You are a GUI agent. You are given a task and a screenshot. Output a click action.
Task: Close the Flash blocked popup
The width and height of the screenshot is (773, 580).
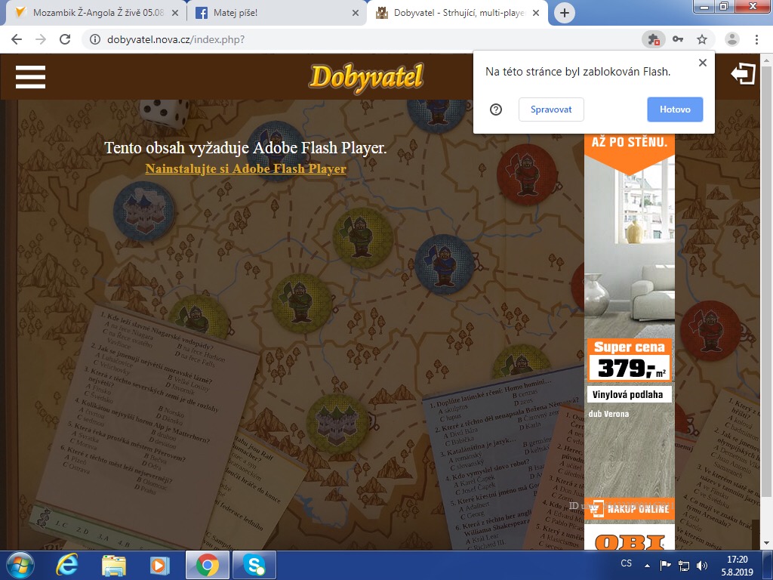(703, 63)
